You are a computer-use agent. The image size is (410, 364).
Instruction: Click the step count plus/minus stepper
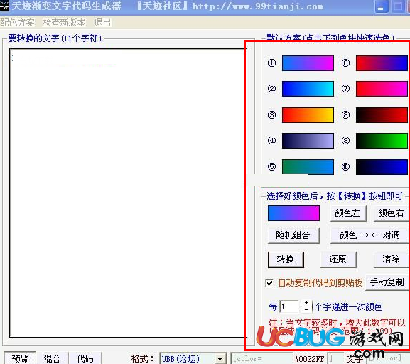pos(306,306)
